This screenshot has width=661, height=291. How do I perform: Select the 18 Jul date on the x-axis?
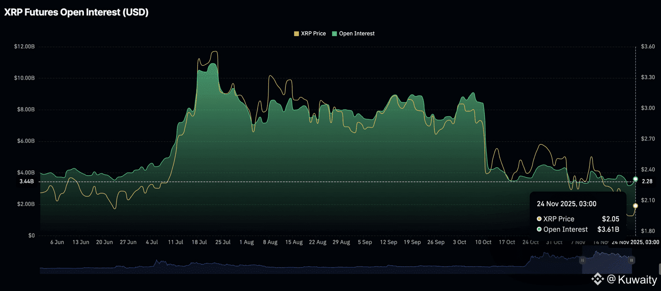click(199, 242)
